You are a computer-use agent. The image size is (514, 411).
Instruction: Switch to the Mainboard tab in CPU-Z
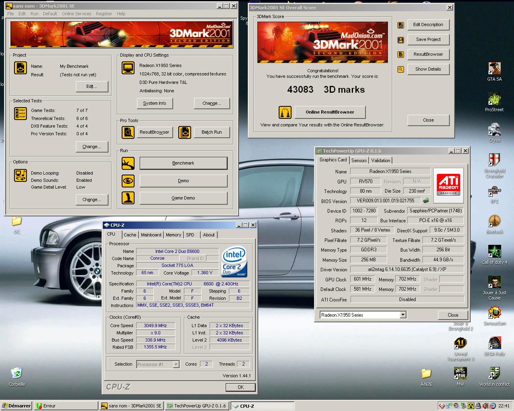pos(151,235)
